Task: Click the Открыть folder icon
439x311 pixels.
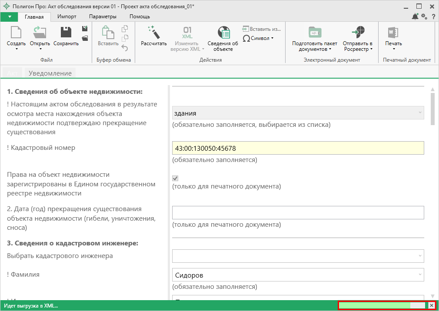Action: pyautogui.click(x=40, y=33)
